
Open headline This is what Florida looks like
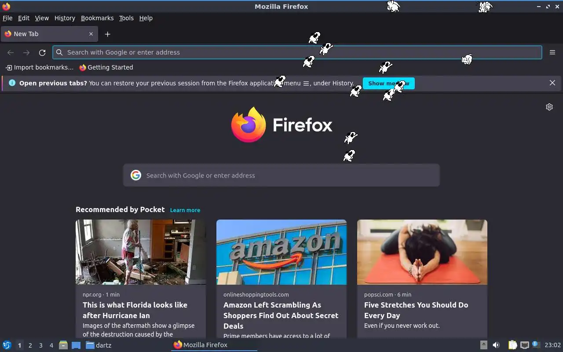(x=135, y=310)
